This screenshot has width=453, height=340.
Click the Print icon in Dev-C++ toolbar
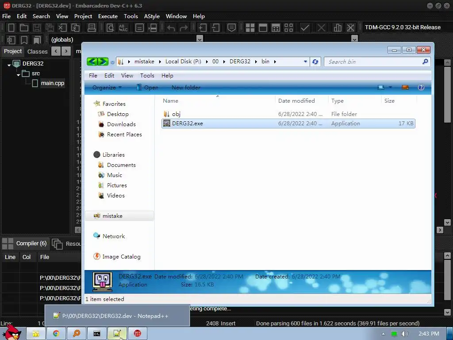tap(92, 27)
